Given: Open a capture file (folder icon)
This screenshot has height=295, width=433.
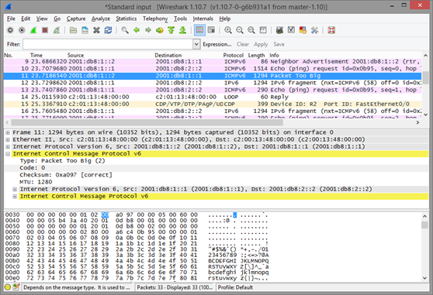Looking at the screenshot, I should 73,30.
